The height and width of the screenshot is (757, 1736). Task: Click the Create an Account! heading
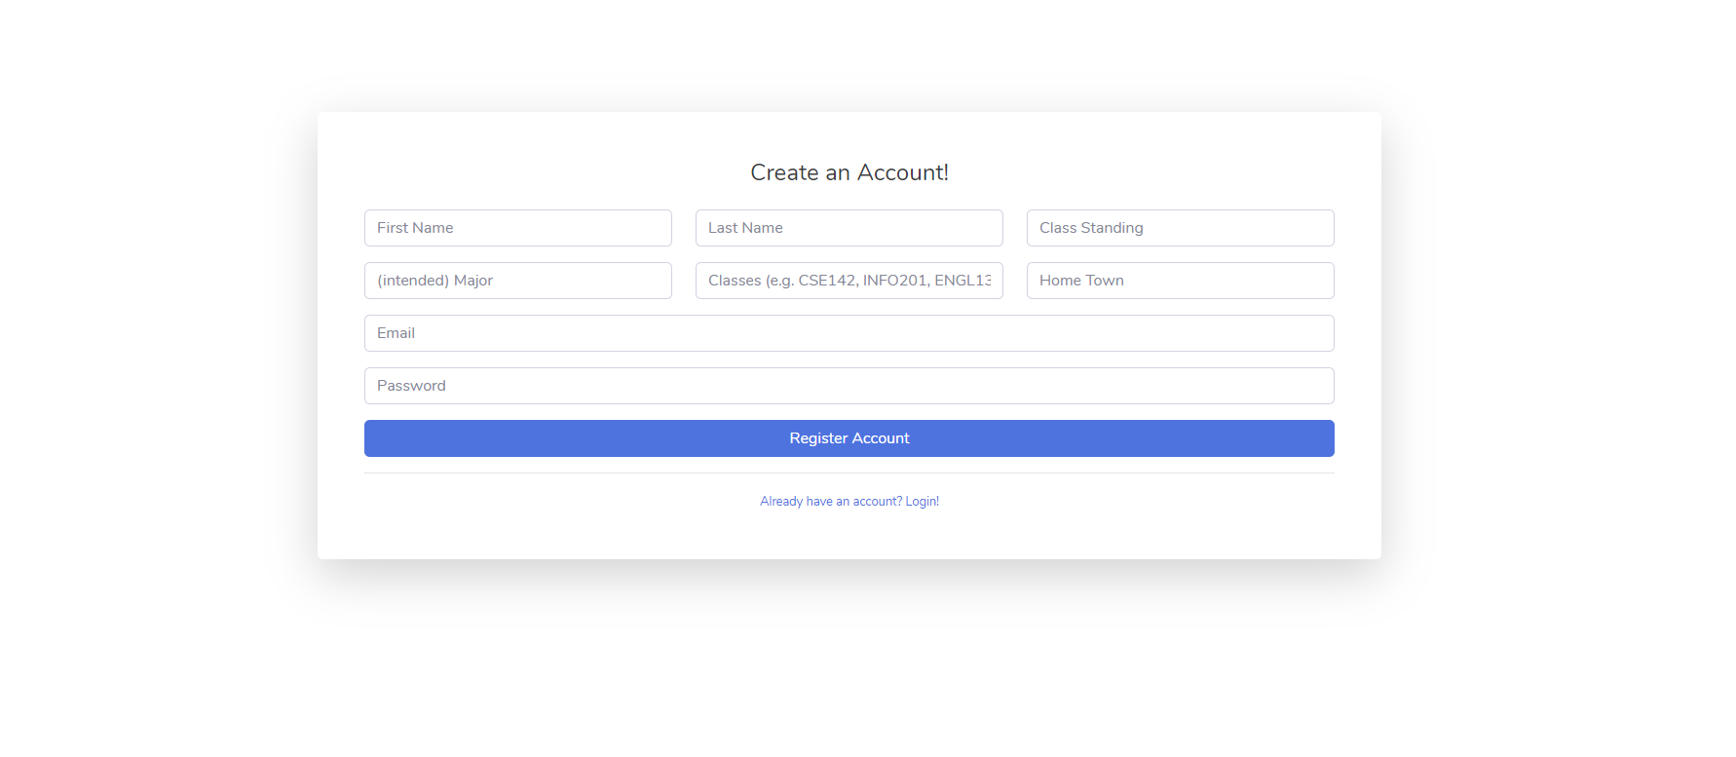coord(849,172)
